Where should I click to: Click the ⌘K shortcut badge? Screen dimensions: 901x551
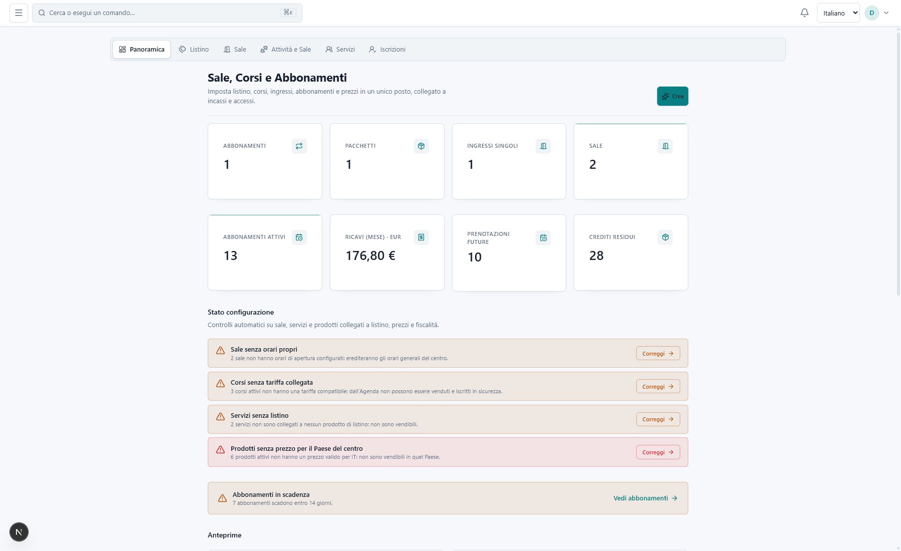coord(288,13)
